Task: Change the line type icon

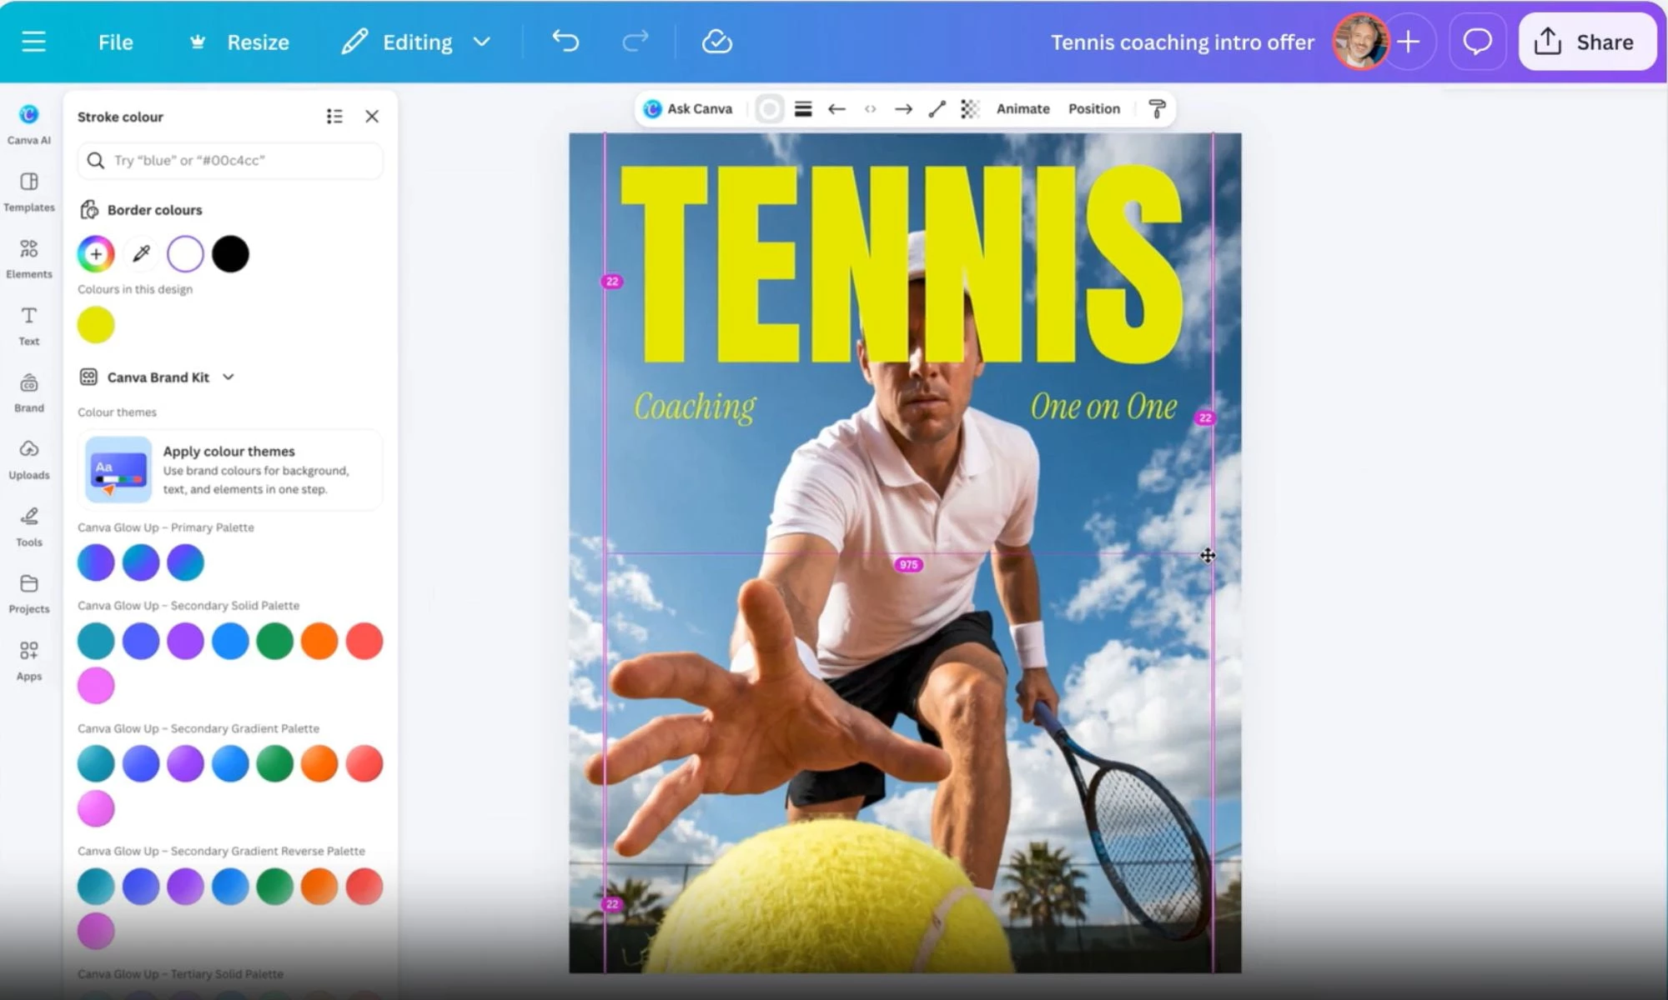Action: coord(937,109)
